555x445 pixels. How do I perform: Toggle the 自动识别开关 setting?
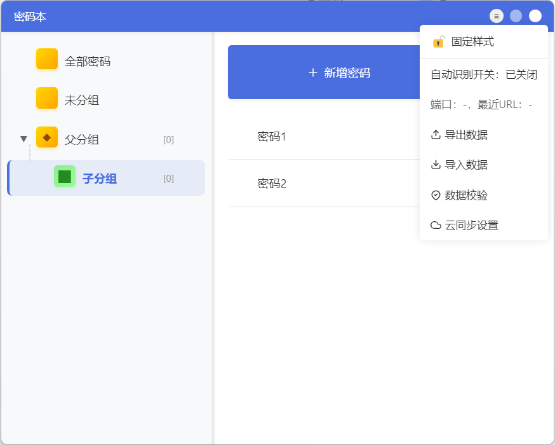click(x=483, y=74)
